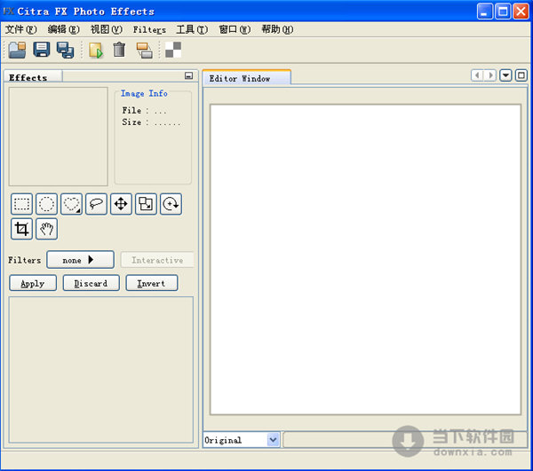Click the white editor canvas
Image resolution: width=533 pixels, height=471 pixels.
[365, 260]
